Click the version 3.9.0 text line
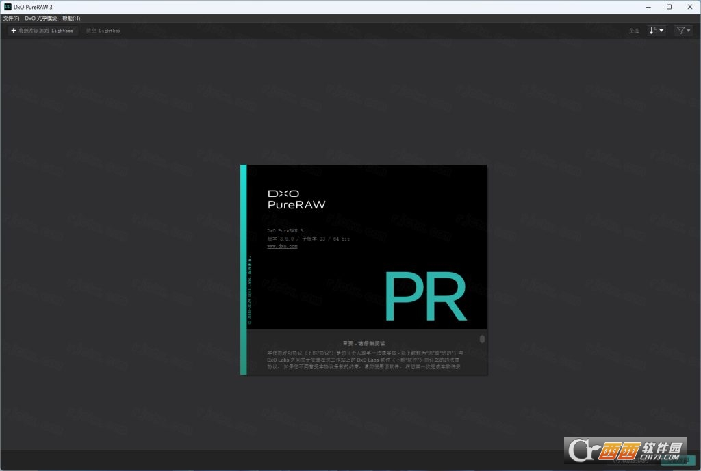Image resolution: width=701 pixels, height=471 pixels. click(309, 239)
